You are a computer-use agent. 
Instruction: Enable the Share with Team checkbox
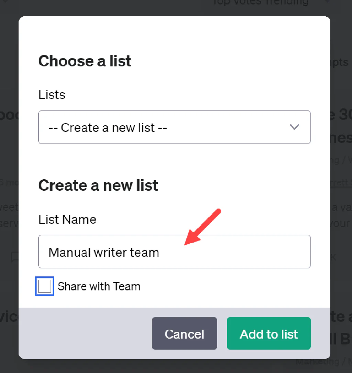[x=44, y=286]
